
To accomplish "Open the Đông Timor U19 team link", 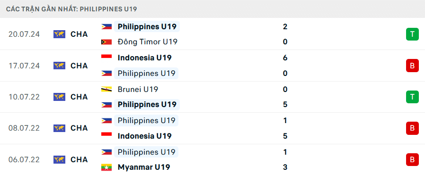I will [x=148, y=42].
